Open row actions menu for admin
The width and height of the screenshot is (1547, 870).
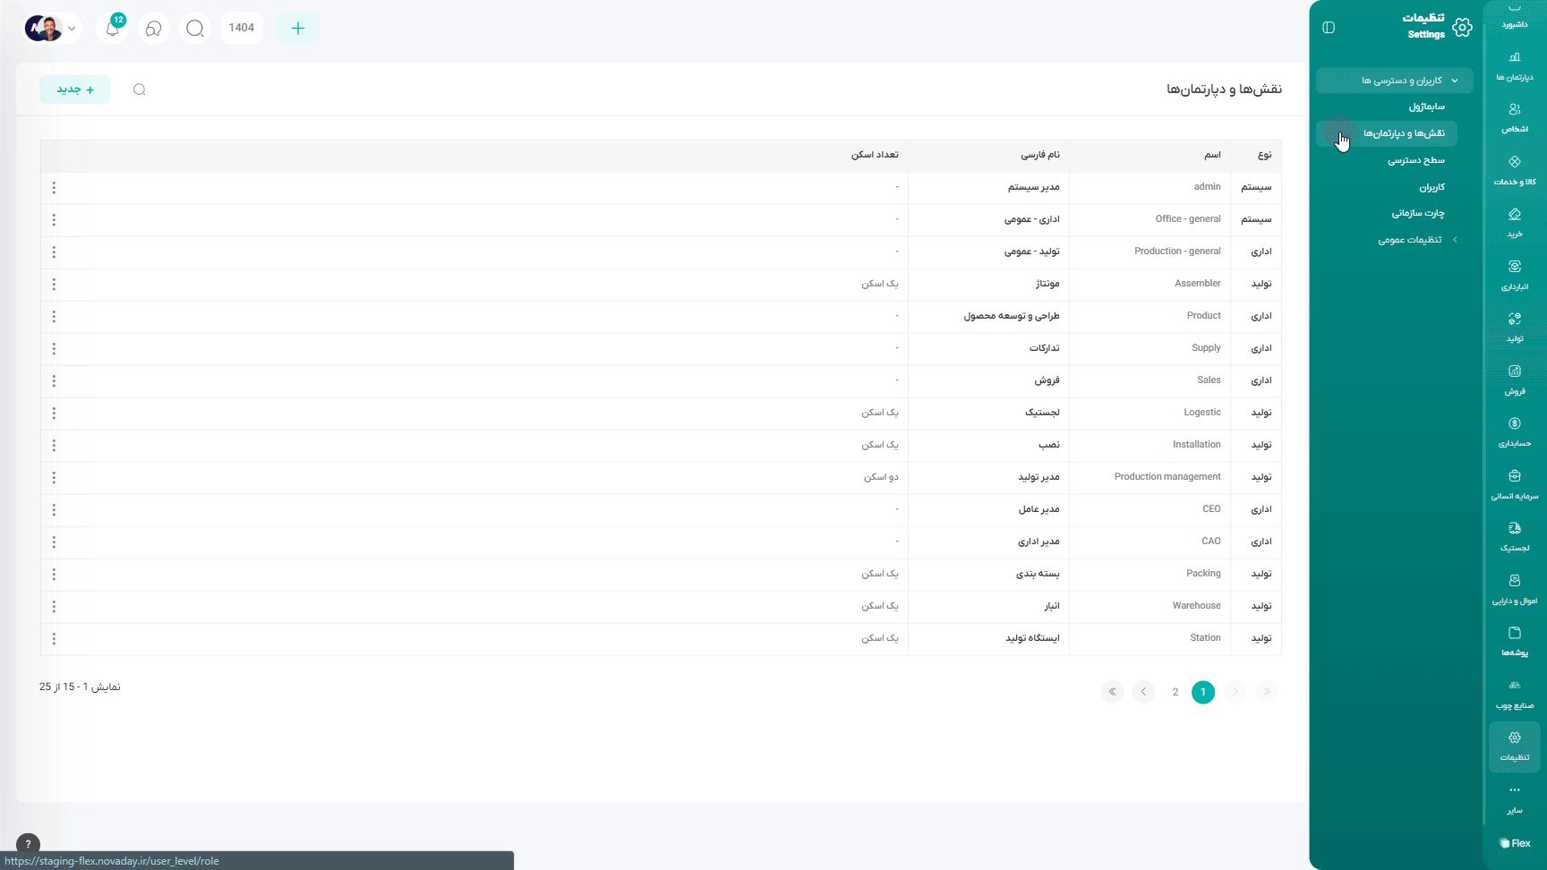coord(54,188)
